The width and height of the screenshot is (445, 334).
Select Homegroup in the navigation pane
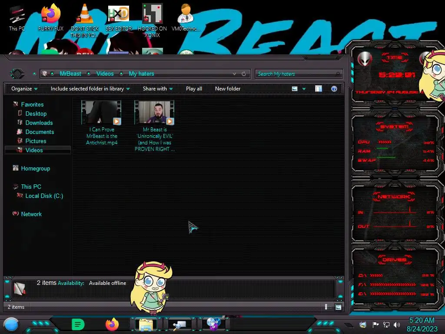pyautogui.click(x=36, y=168)
